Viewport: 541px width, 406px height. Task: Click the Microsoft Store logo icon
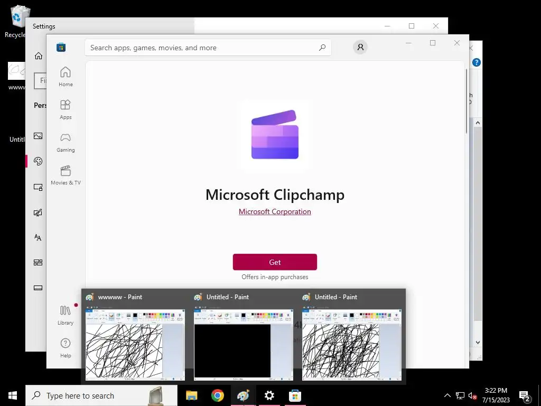click(61, 47)
